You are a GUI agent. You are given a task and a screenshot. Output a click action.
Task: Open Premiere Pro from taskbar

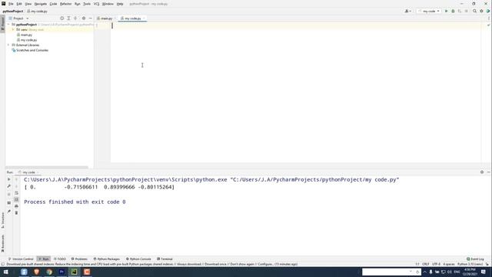coord(61,272)
